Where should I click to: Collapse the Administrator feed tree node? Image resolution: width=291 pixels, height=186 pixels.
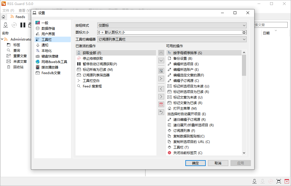(2, 39)
